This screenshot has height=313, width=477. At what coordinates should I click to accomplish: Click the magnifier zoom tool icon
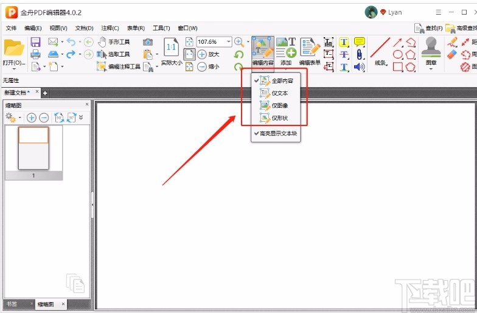[239, 42]
